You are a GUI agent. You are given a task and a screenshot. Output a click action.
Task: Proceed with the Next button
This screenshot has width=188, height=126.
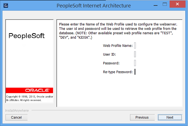click(x=170, y=117)
